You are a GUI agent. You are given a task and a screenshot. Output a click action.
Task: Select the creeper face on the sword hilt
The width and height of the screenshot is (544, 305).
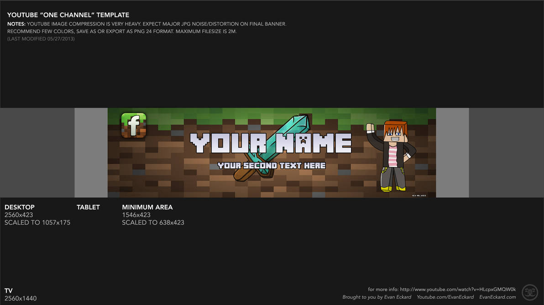pos(303,139)
